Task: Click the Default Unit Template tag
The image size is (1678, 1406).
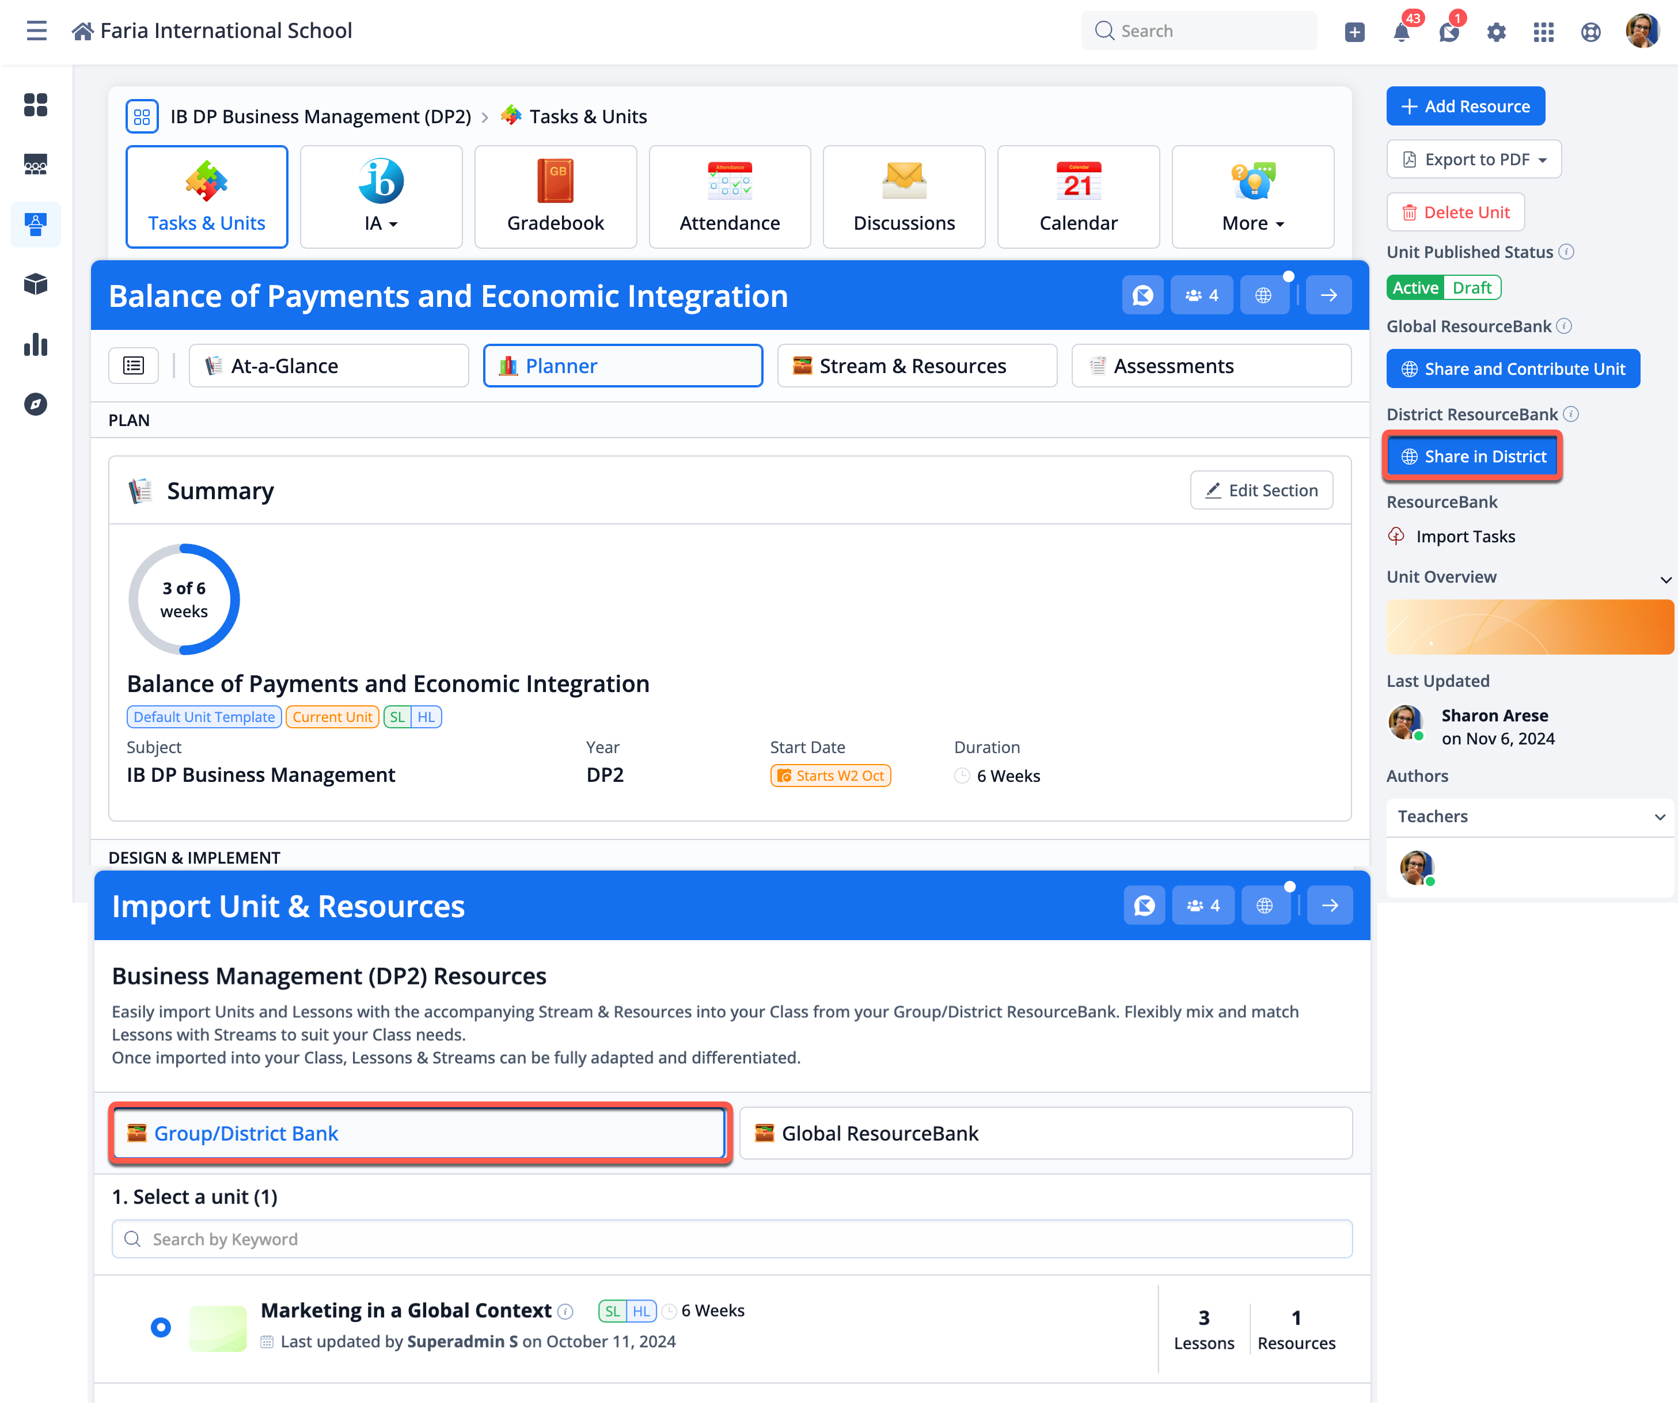Action: point(204,717)
